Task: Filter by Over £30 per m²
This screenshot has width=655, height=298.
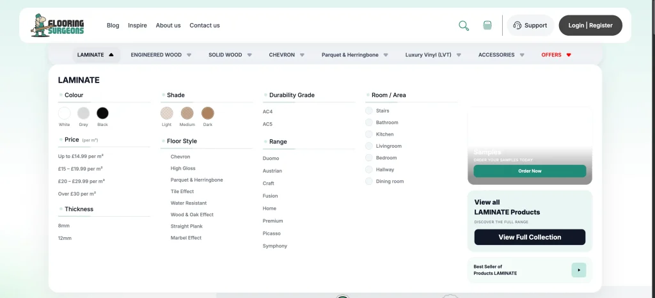Action: (x=77, y=194)
